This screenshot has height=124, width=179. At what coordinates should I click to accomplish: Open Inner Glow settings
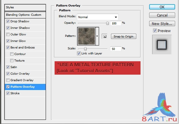(x=18, y=41)
